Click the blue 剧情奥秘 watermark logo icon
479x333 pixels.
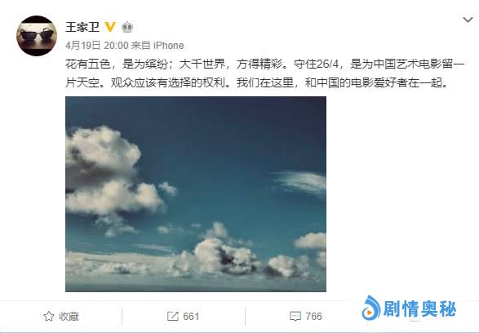coord(370,308)
